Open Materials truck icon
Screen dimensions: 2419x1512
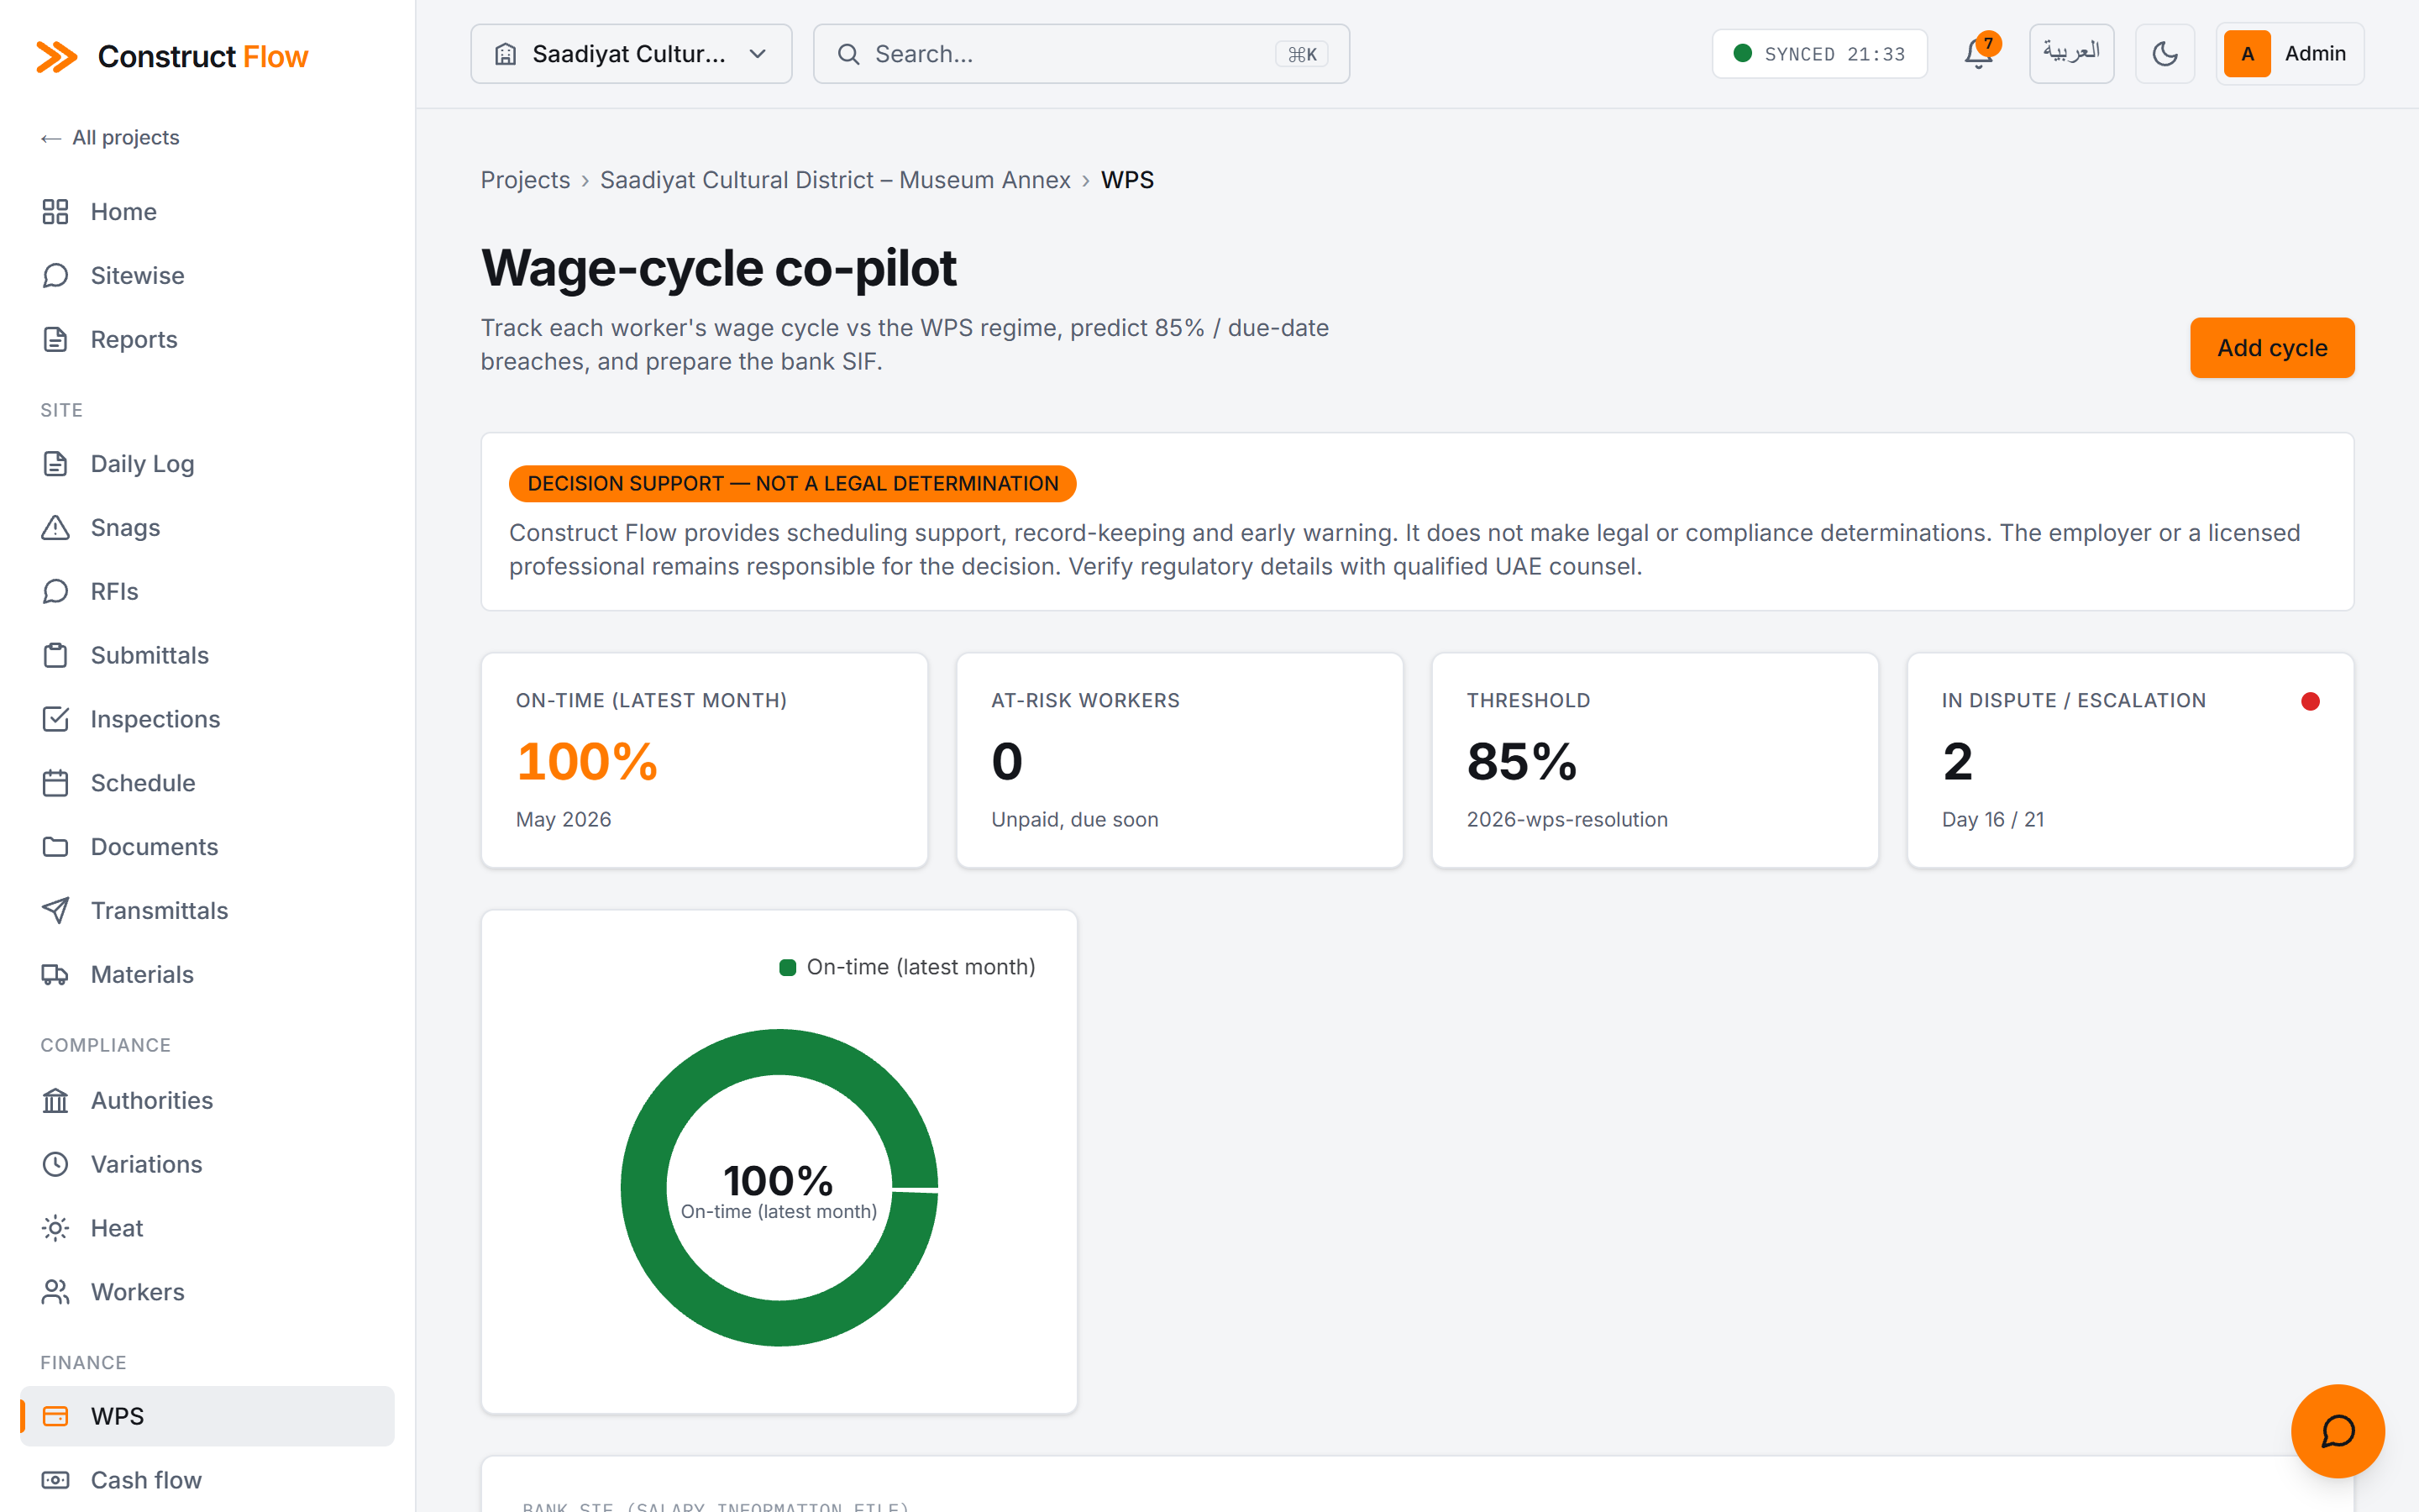tap(55, 975)
